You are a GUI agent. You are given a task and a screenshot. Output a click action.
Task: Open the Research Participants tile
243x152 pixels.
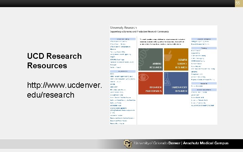coord(151,83)
